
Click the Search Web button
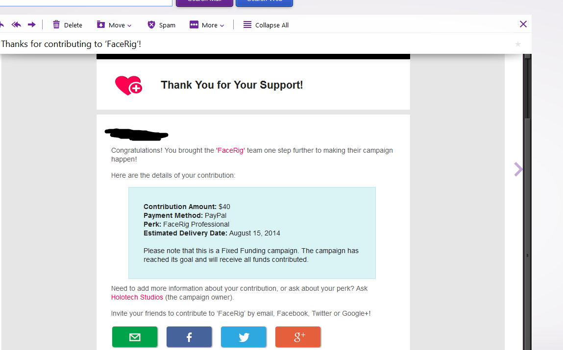[264, 2]
